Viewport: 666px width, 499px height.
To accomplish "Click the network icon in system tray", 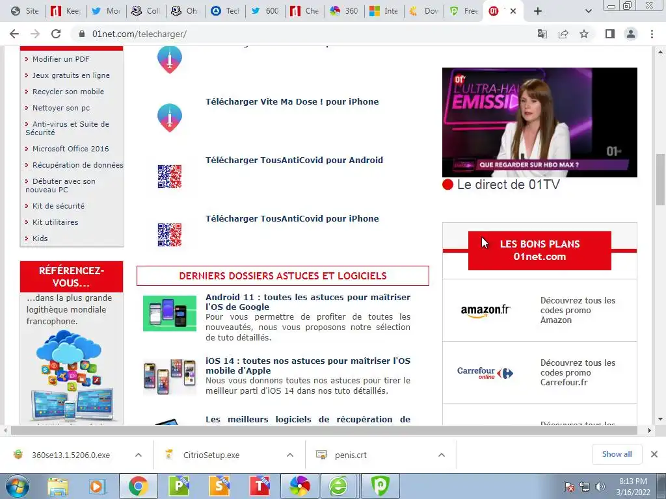I will (585, 487).
